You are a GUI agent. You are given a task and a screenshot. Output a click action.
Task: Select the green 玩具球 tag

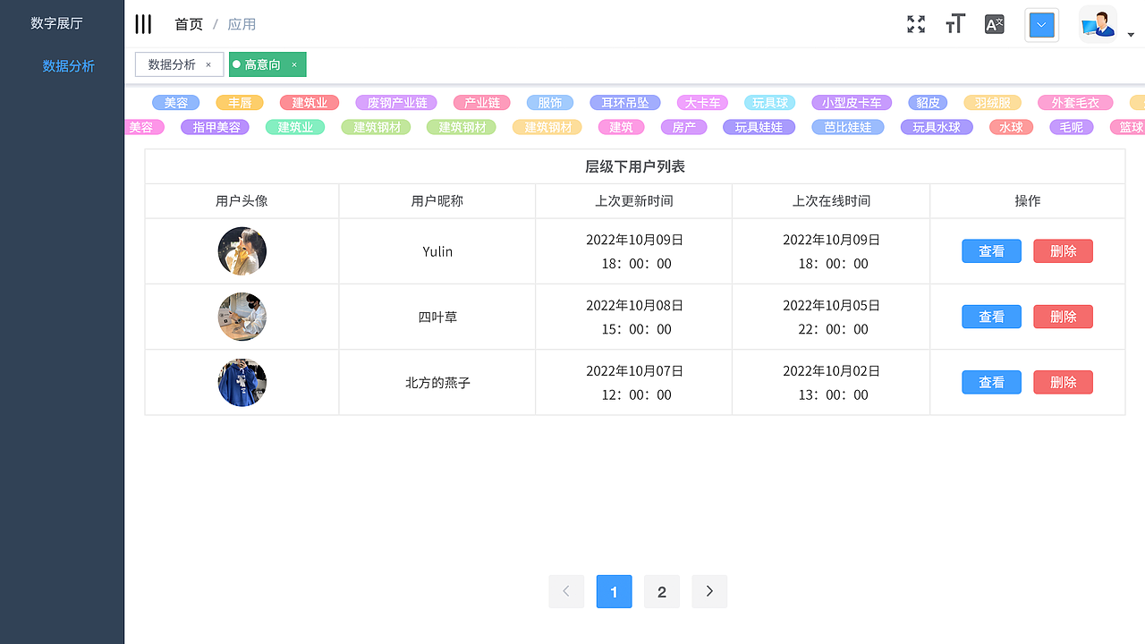click(x=768, y=102)
